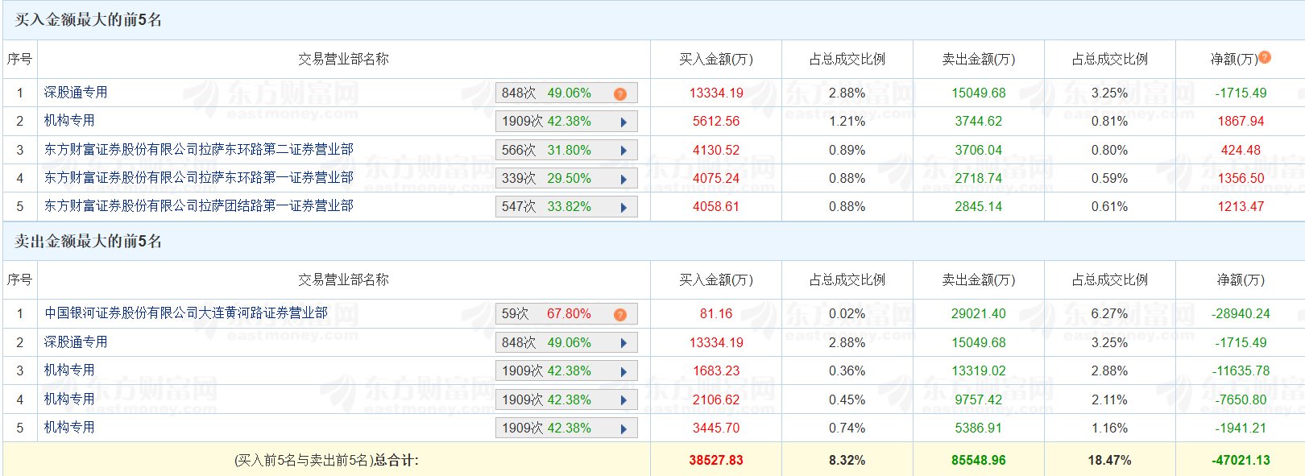The image size is (1305, 476).
Task: Expand the 1909次 box in the -11635.78 row
Action: [623, 371]
